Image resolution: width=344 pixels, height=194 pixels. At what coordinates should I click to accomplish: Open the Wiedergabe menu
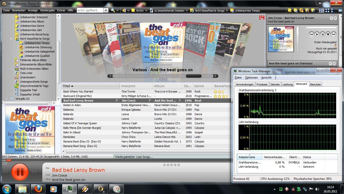pos(47,10)
